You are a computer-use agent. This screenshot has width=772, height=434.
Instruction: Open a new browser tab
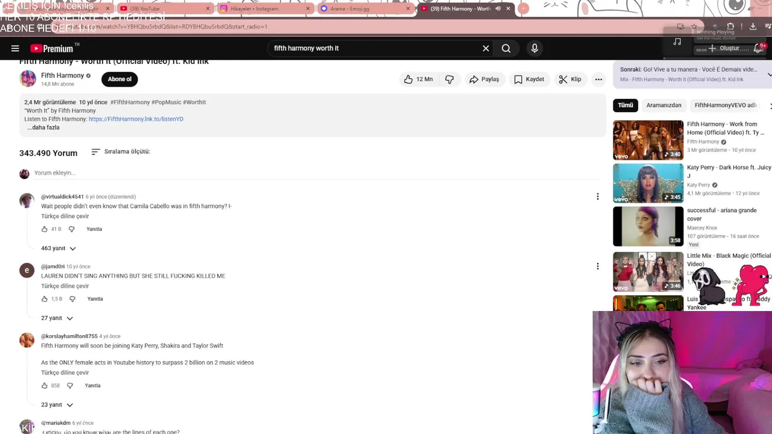coord(524,8)
